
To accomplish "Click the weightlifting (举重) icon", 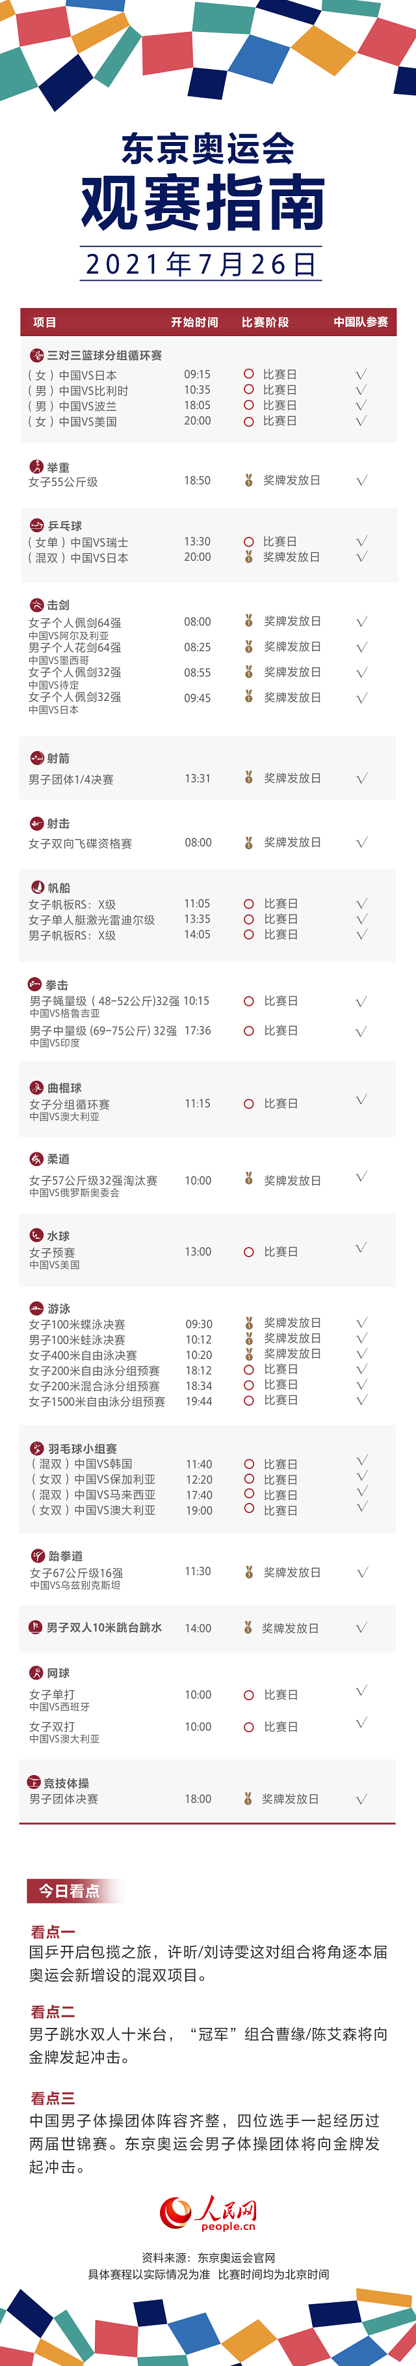I will (x=36, y=466).
